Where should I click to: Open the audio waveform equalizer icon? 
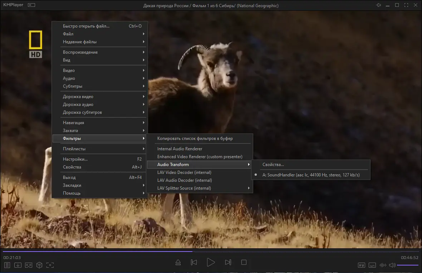click(383, 265)
